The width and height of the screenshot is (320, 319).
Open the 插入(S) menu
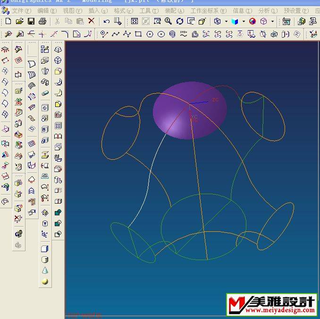click(x=98, y=10)
